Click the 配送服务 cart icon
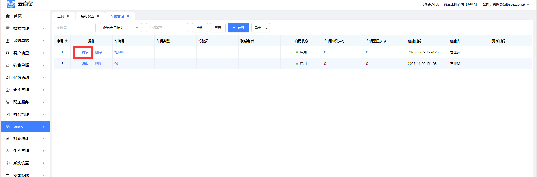 (x=8, y=102)
